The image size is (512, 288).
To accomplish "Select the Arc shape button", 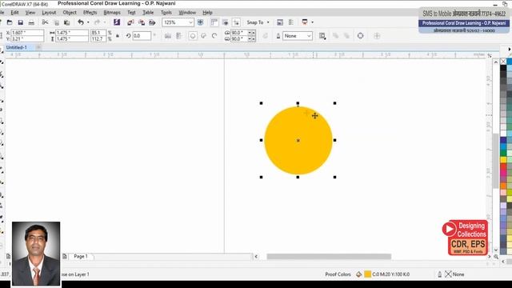I will point(214,35).
